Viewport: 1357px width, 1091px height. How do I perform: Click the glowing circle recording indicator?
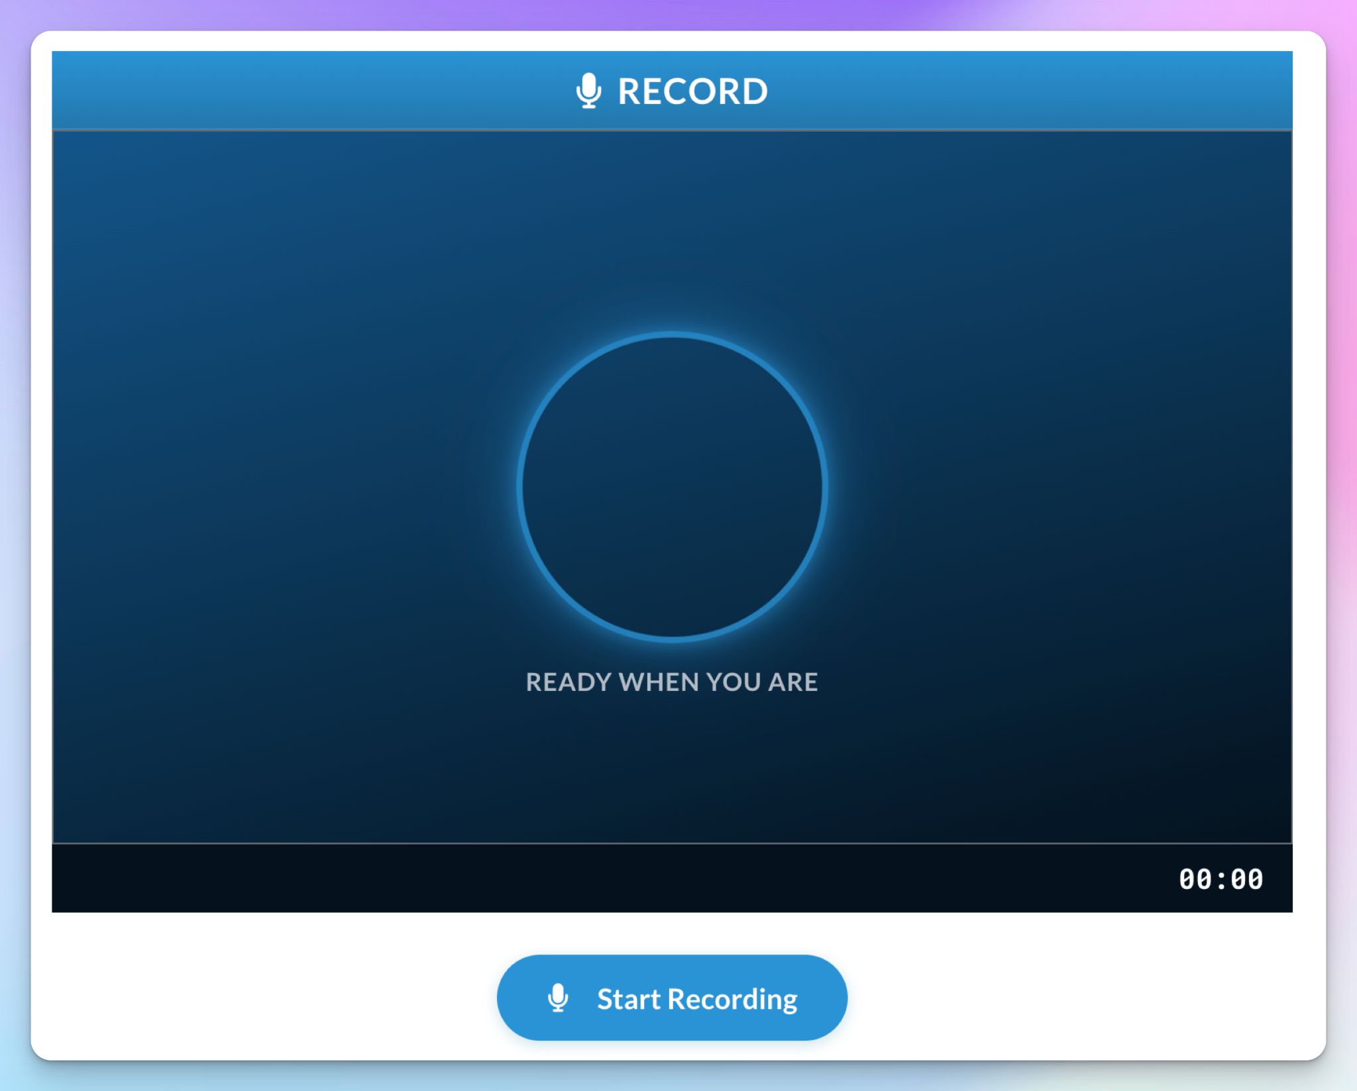(672, 487)
